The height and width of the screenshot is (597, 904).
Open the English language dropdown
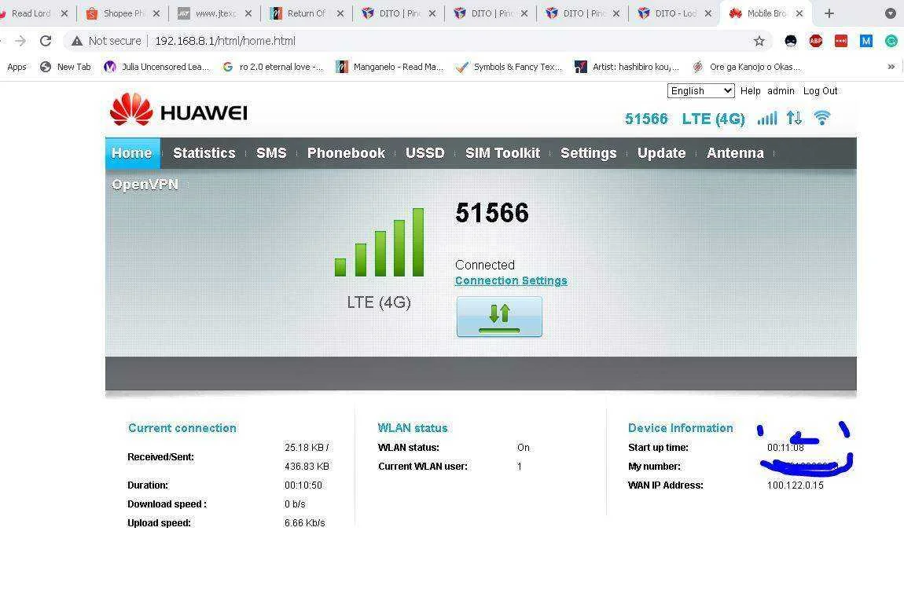click(700, 91)
